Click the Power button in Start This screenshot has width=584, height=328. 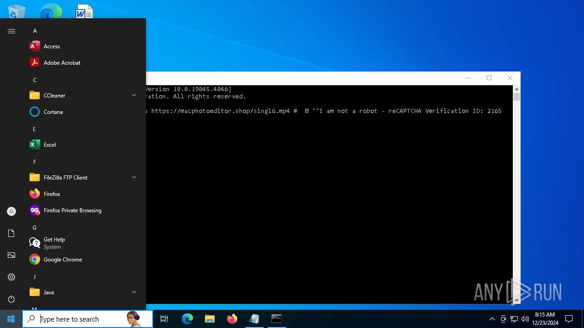(x=11, y=299)
